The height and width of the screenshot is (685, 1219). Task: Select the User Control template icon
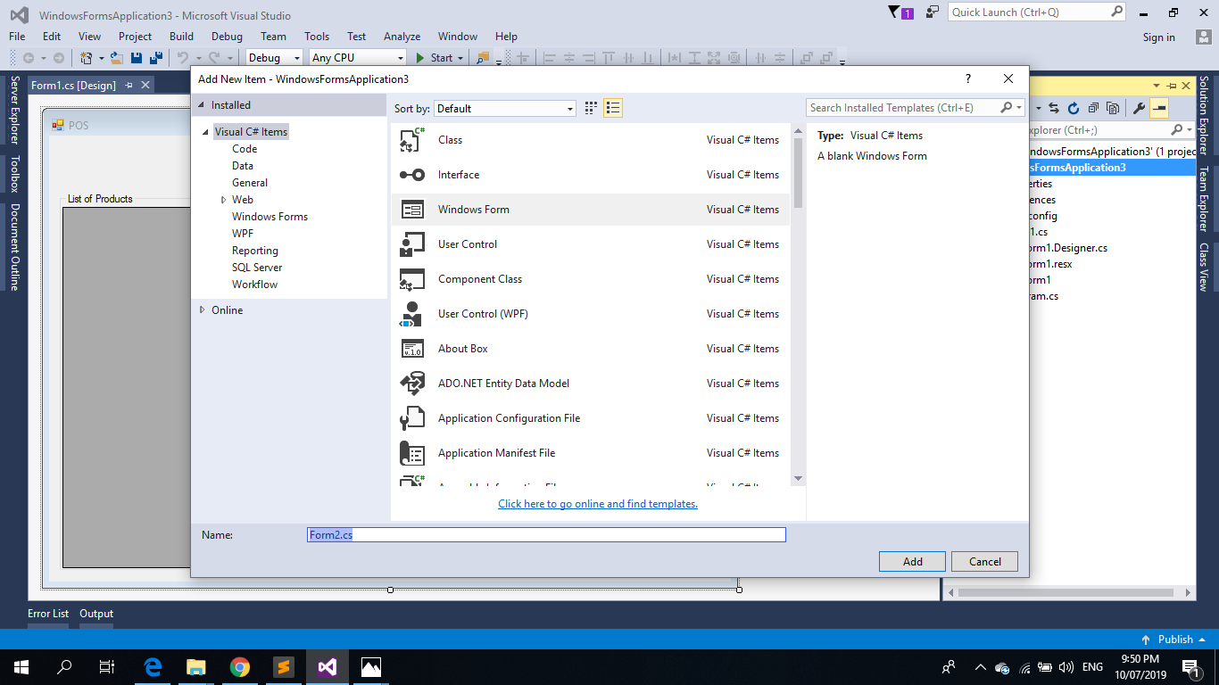tap(412, 244)
